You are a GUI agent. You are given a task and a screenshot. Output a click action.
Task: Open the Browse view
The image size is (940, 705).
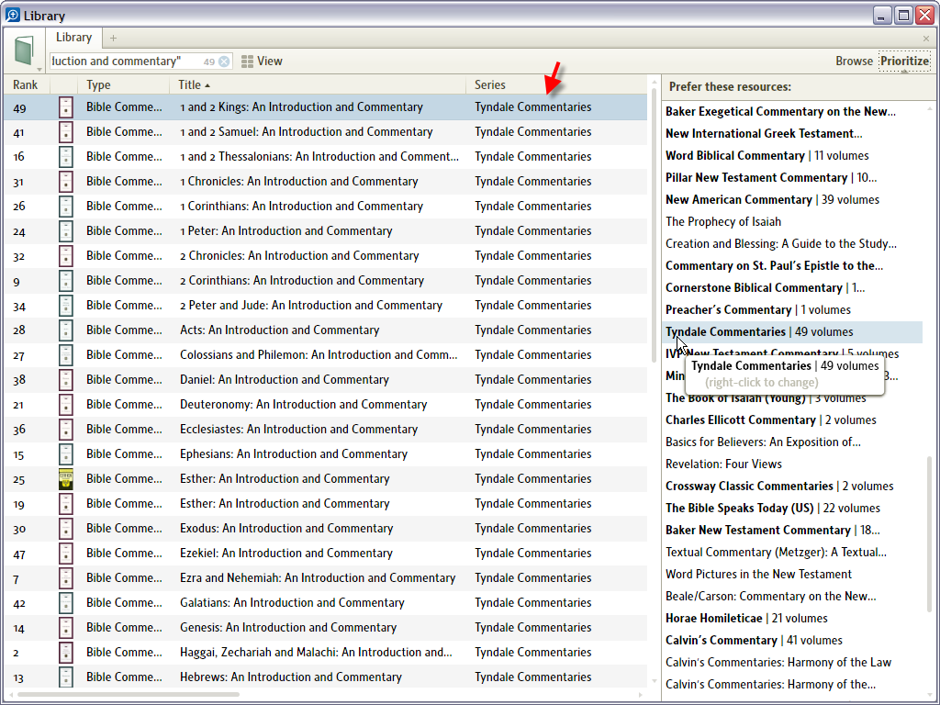pos(854,62)
